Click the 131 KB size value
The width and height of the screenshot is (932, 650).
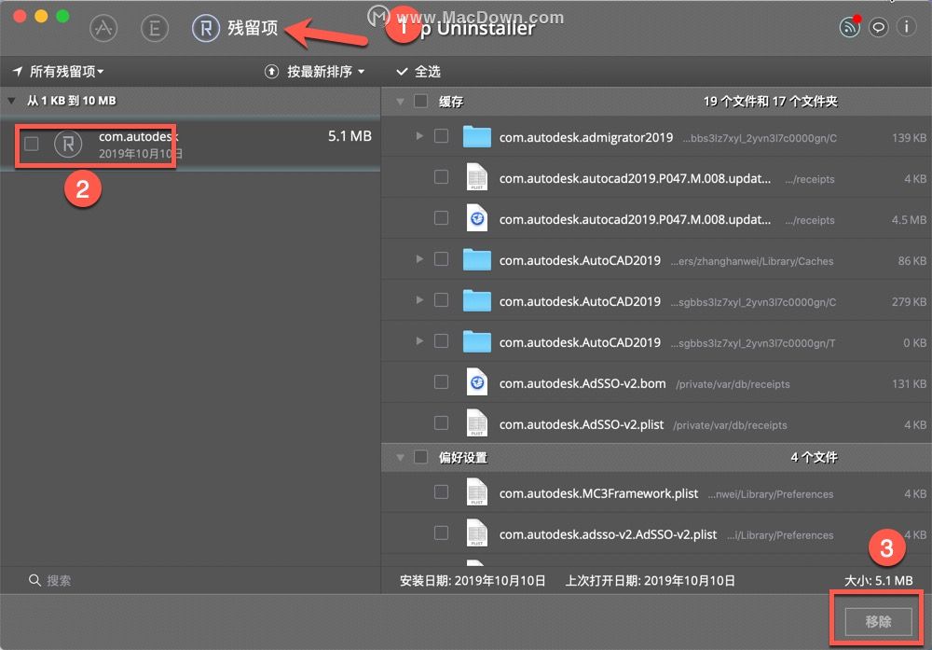pyautogui.click(x=909, y=384)
